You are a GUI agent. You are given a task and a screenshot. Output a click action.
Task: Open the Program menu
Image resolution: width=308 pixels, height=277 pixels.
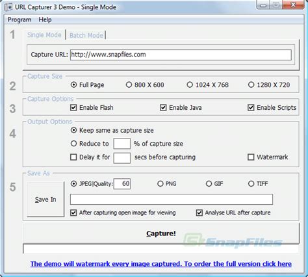[19, 20]
